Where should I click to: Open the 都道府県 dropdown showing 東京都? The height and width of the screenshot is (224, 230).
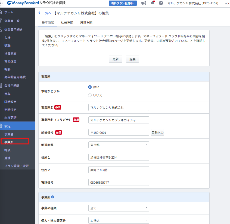point(119,145)
